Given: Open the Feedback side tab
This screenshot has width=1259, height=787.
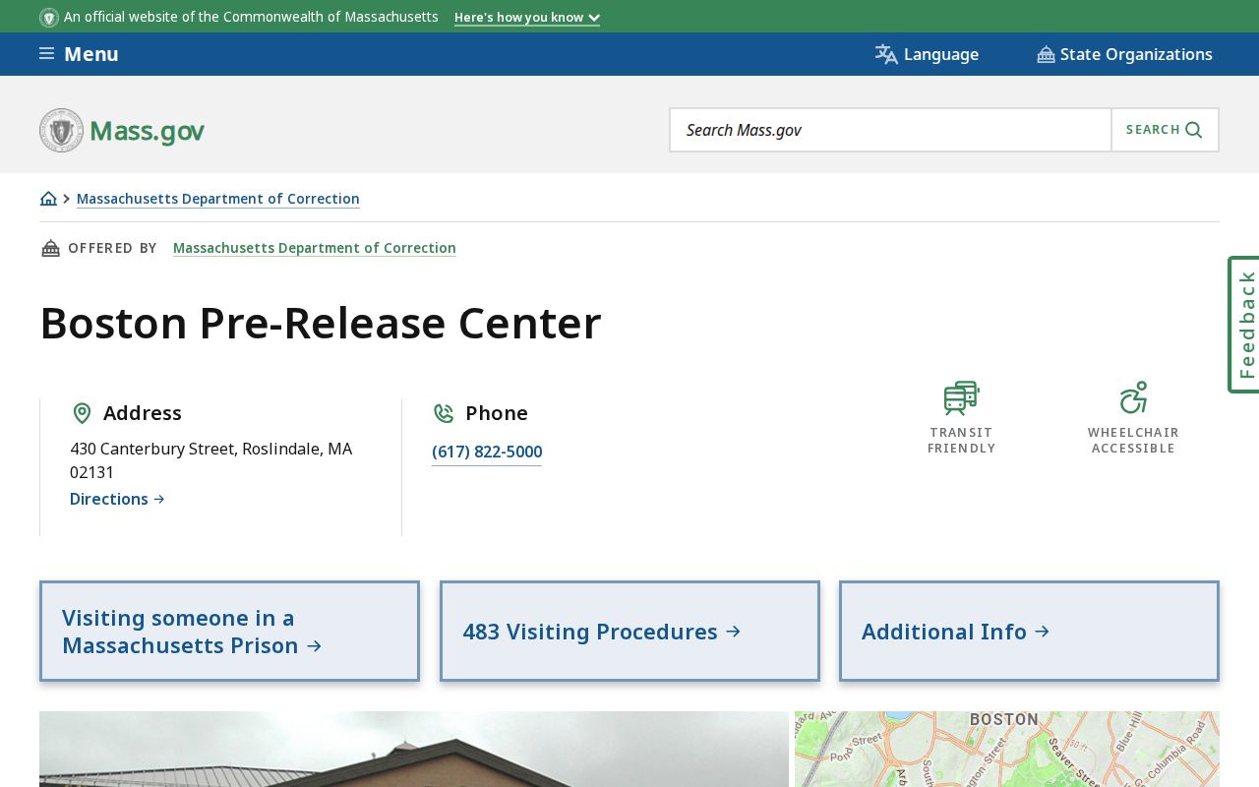Looking at the screenshot, I should pos(1245,325).
